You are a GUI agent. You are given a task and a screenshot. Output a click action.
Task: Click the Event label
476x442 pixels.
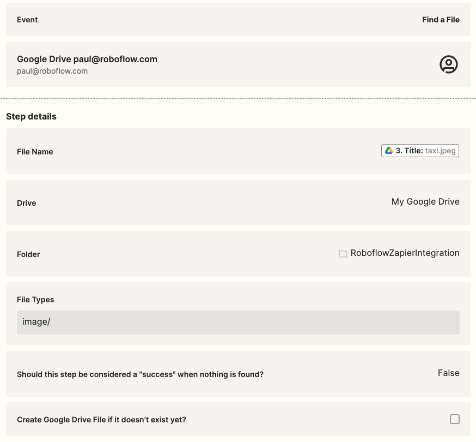click(x=27, y=20)
